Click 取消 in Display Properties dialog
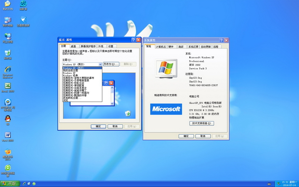Image resolution: width=299 pixels, height=187 pixels. [x=115, y=126]
